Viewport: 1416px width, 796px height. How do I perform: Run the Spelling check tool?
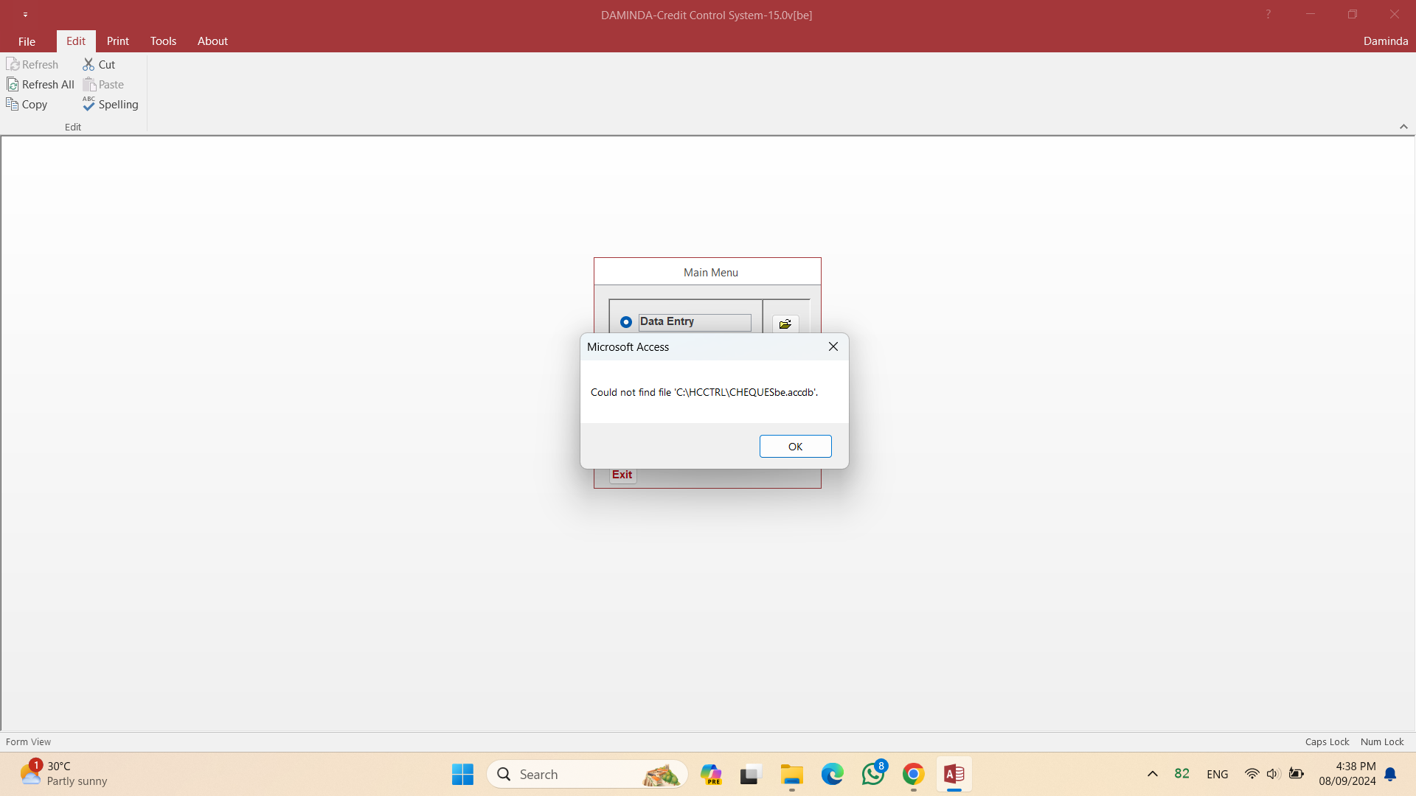point(111,105)
